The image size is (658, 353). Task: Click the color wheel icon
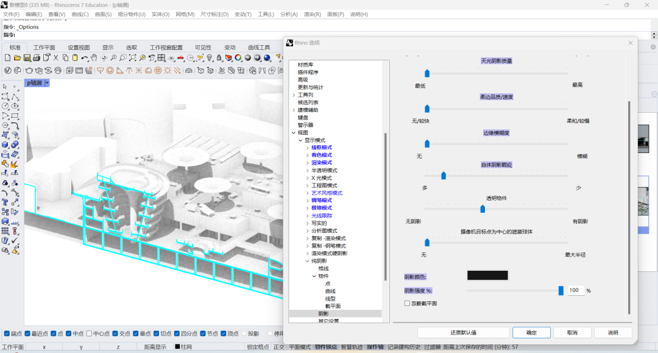point(238,57)
